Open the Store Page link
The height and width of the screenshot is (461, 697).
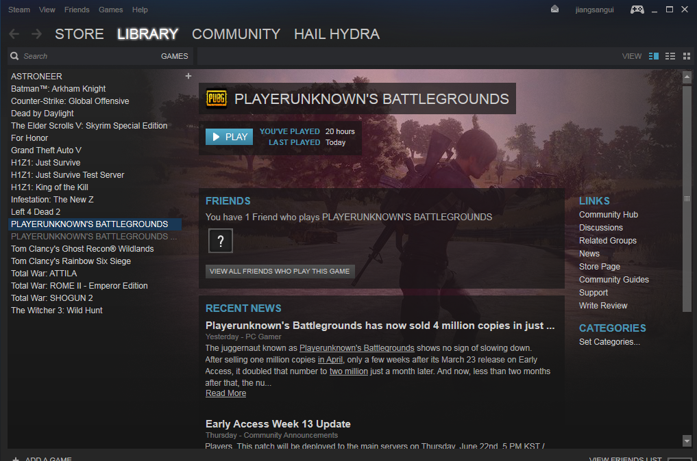click(x=599, y=267)
